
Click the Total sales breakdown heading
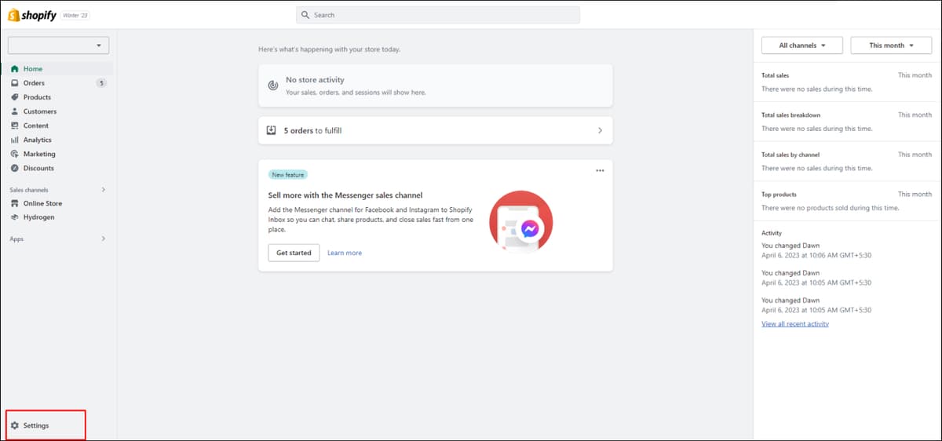point(790,115)
